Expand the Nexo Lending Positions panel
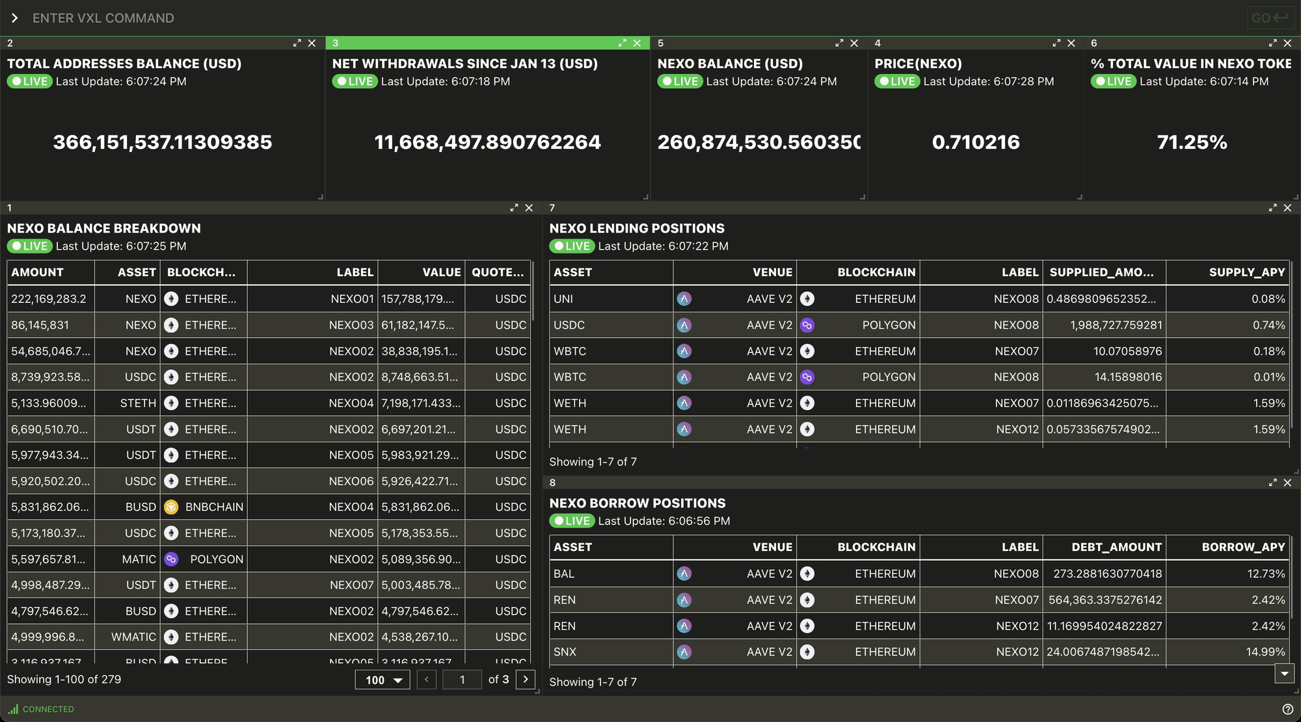 [1272, 208]
